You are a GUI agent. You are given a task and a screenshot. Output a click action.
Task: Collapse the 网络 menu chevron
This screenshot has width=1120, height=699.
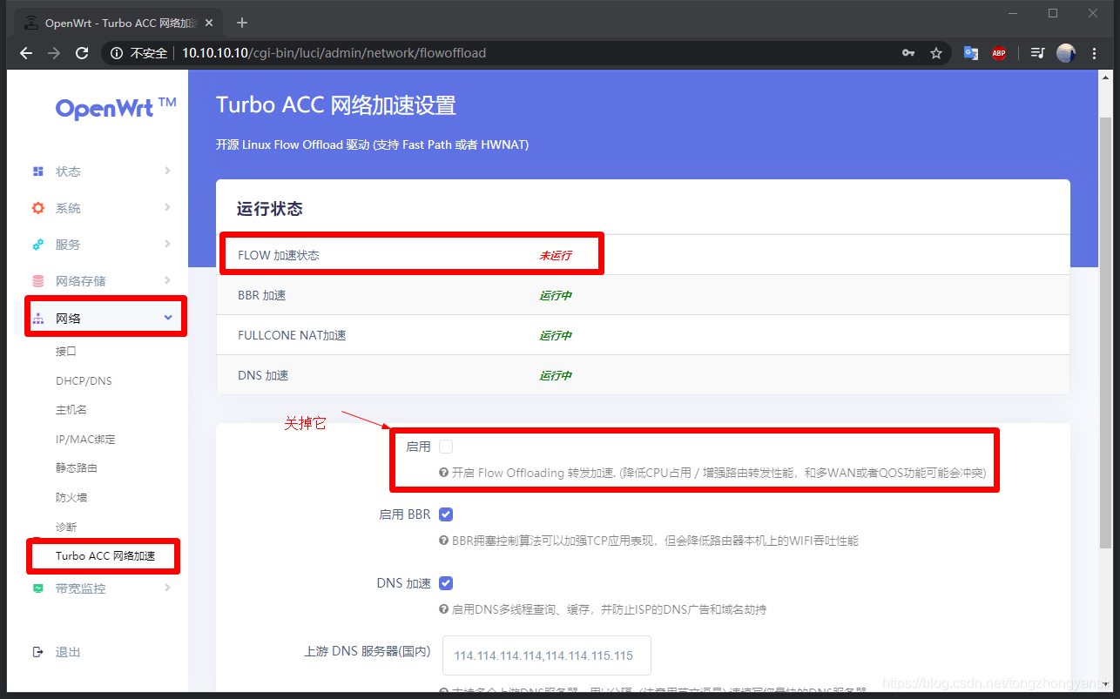point(168,318)
